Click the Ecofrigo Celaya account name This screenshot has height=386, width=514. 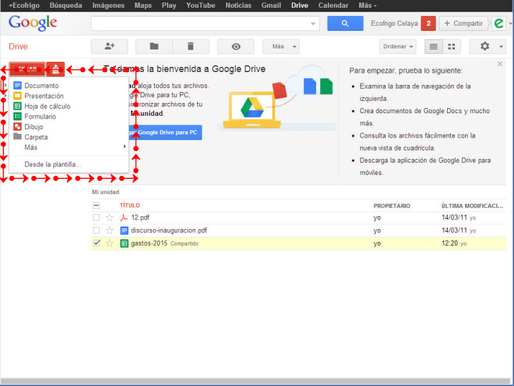click(394, 24)
